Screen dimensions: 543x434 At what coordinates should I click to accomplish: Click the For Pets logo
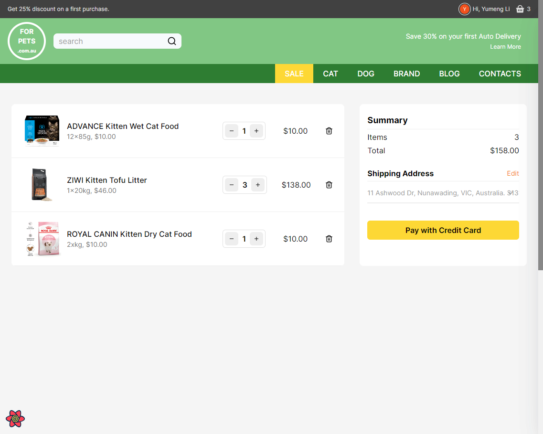pyautogui.click(x=27, y=41)
